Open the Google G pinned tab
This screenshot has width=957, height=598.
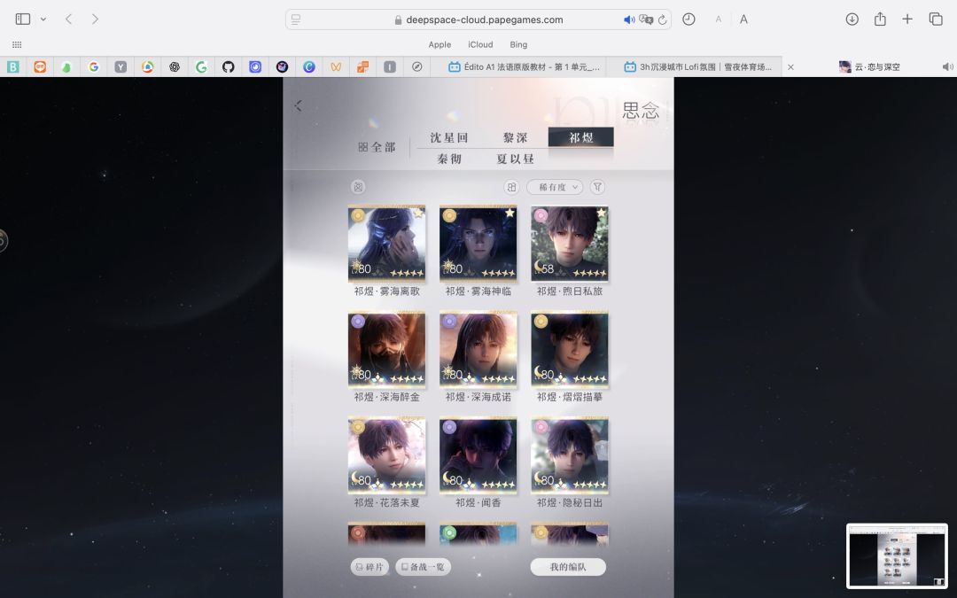[93, 67]
